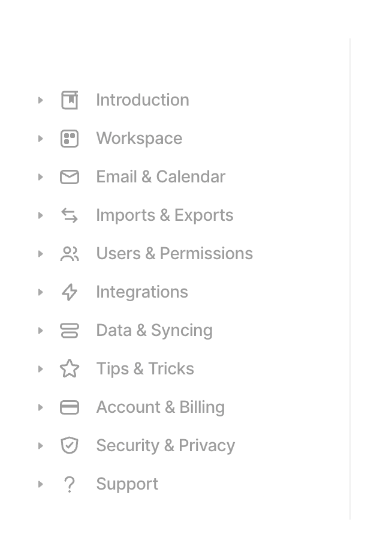389x558 pixels.
Task: Expand the Support section
Action: 40,484
